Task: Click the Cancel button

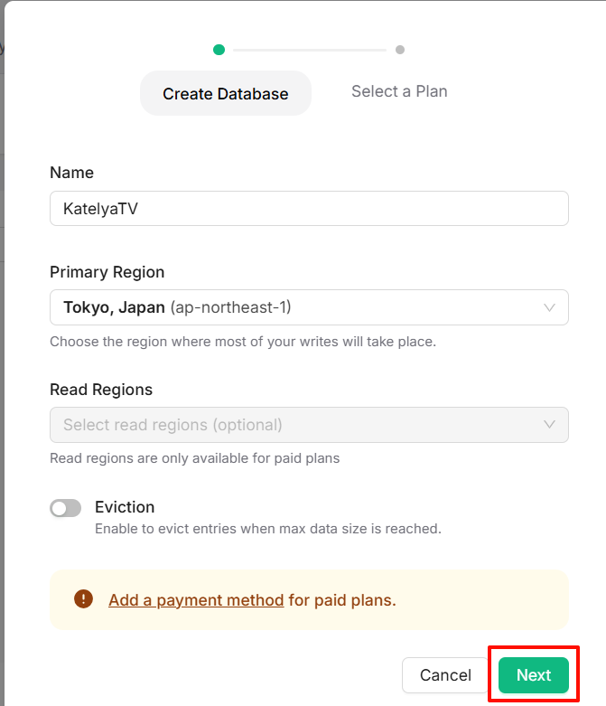Action: [445, 675]
